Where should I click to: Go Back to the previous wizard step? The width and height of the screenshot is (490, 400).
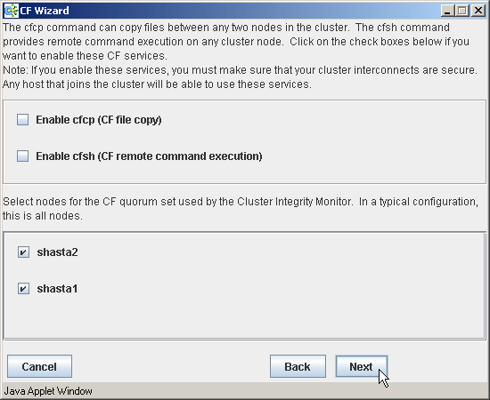point(298,366)
